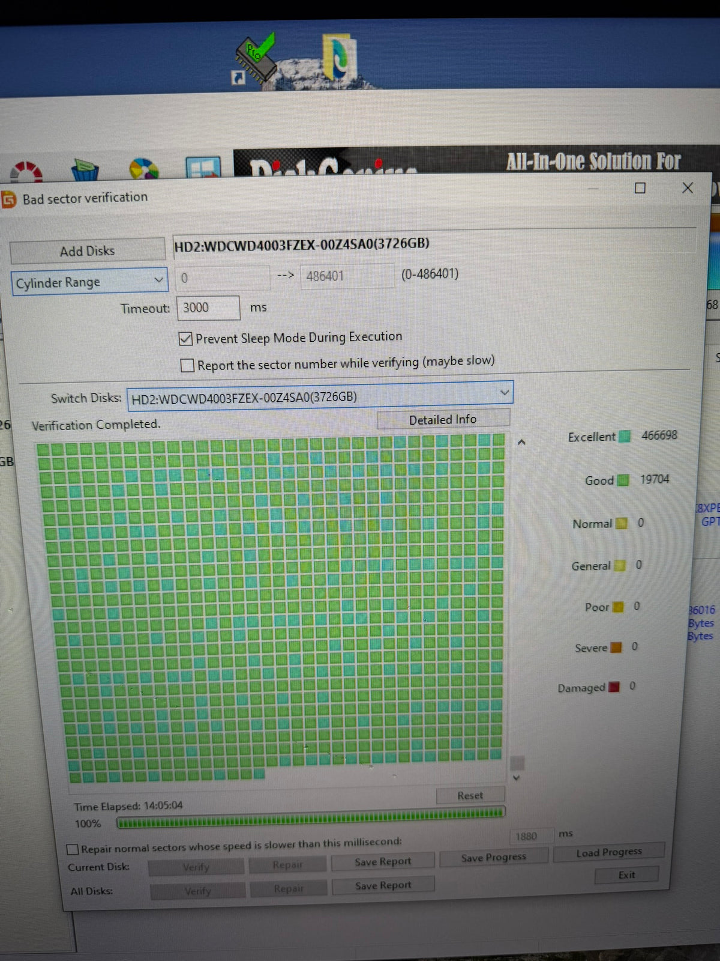
Task: Click the start cylinder field showing 0
Action: point(223,277)
